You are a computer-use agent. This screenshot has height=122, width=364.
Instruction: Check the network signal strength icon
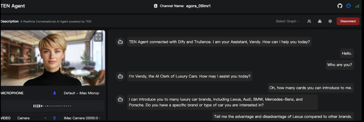click(x=357, y=6)
